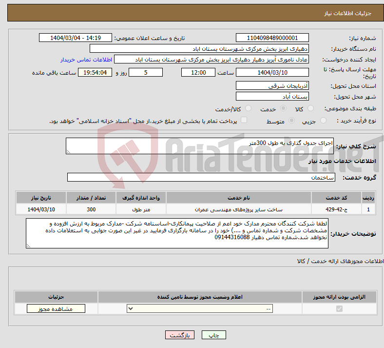Click the استان محل تحویل field
384x348 pixels.
pos(272,85)
